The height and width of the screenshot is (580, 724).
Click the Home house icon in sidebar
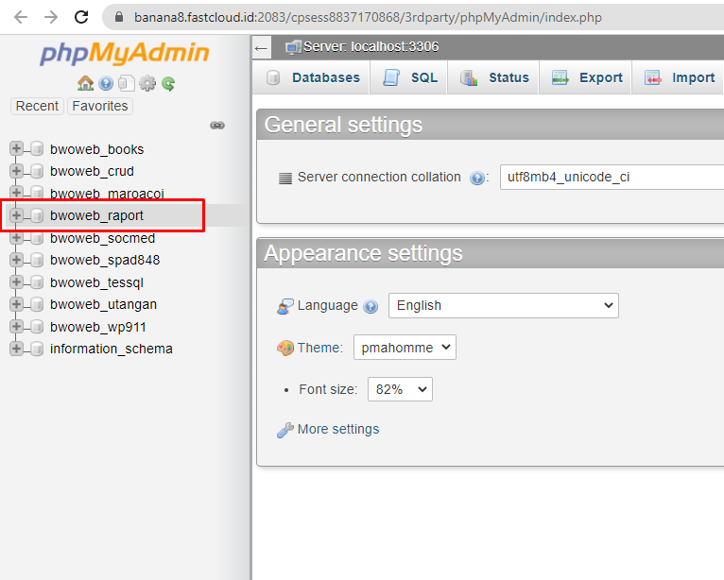pyautogui.click(x=85, y=83)
